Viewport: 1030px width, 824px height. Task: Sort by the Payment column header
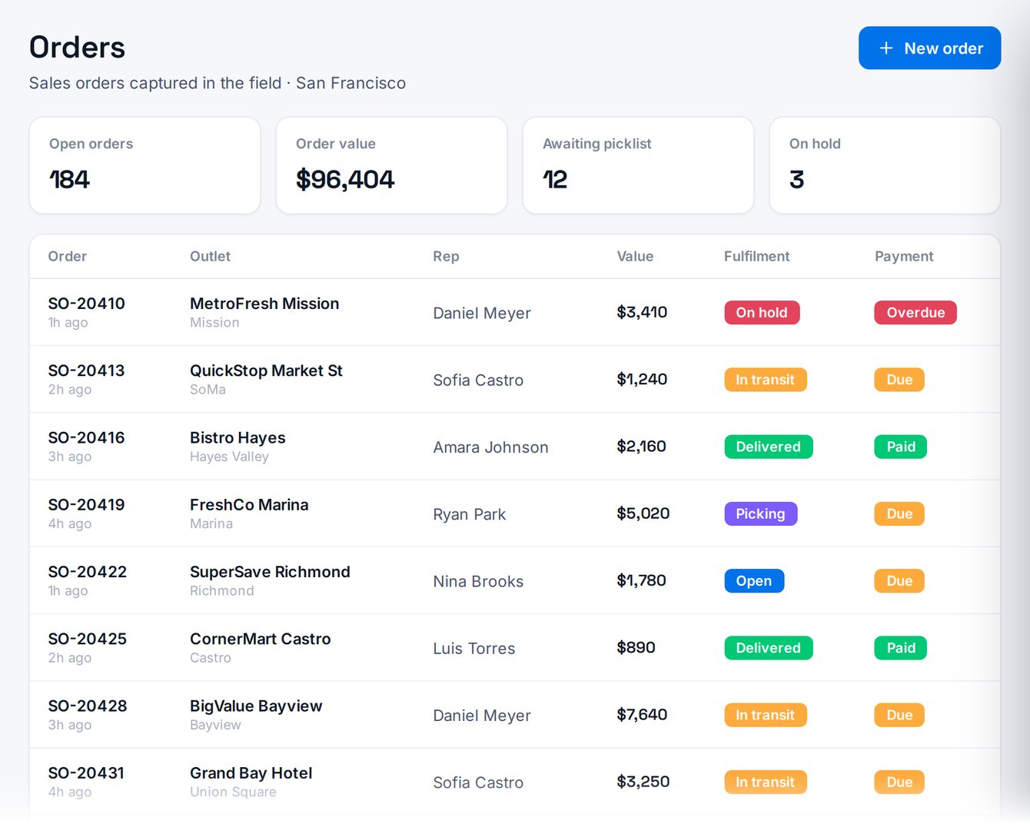point(904,257)
